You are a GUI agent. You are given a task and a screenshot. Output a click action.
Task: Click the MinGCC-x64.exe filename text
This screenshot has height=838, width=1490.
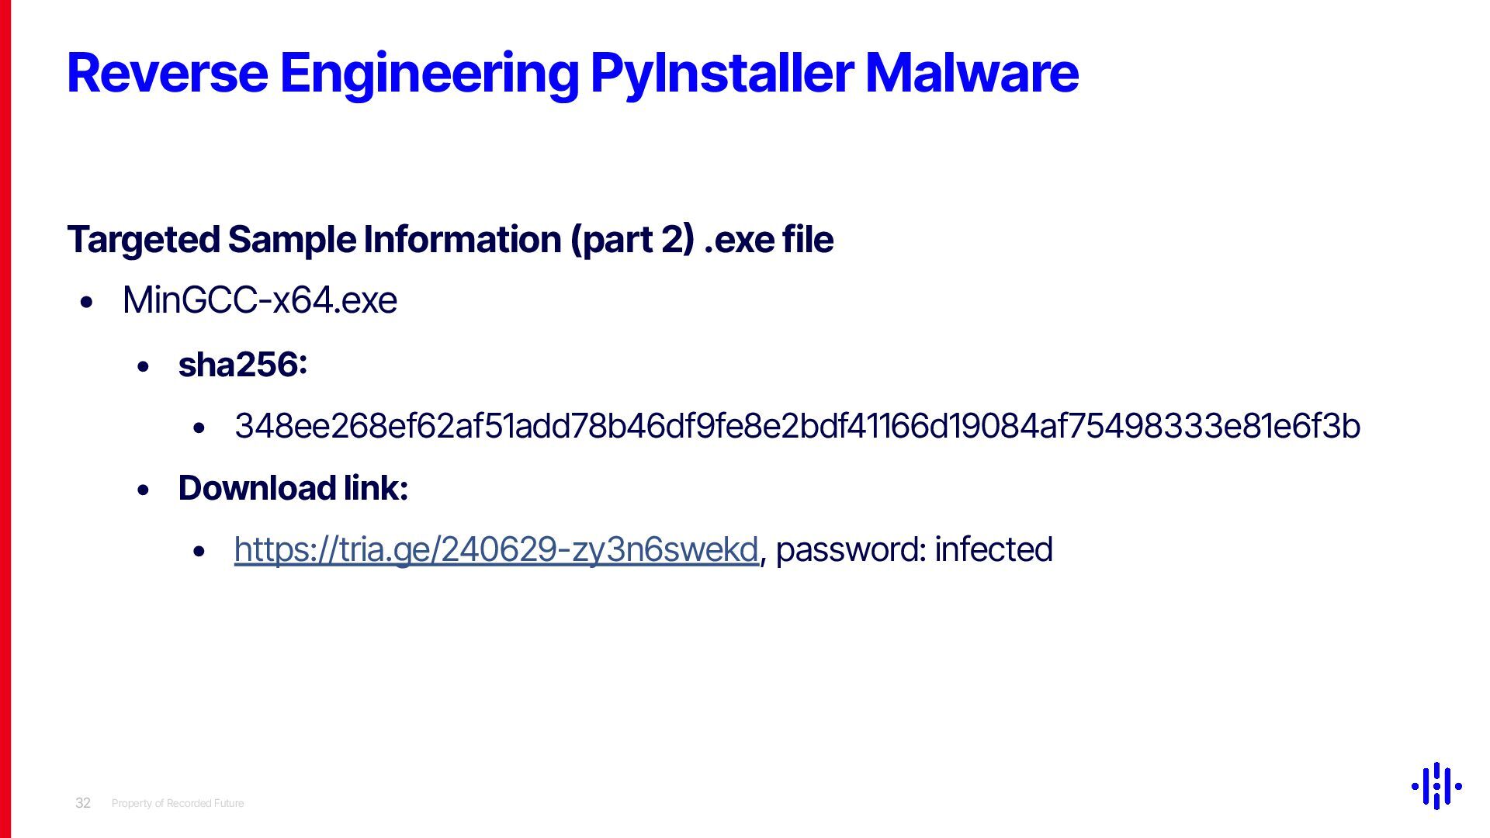[x=260, y=300]
